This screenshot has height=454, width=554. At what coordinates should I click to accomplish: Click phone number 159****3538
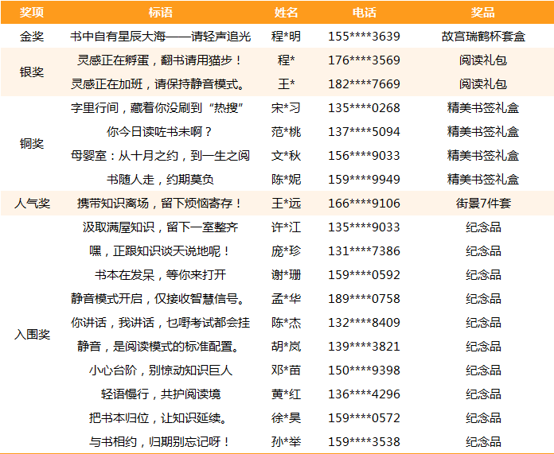tap(364, 441)
